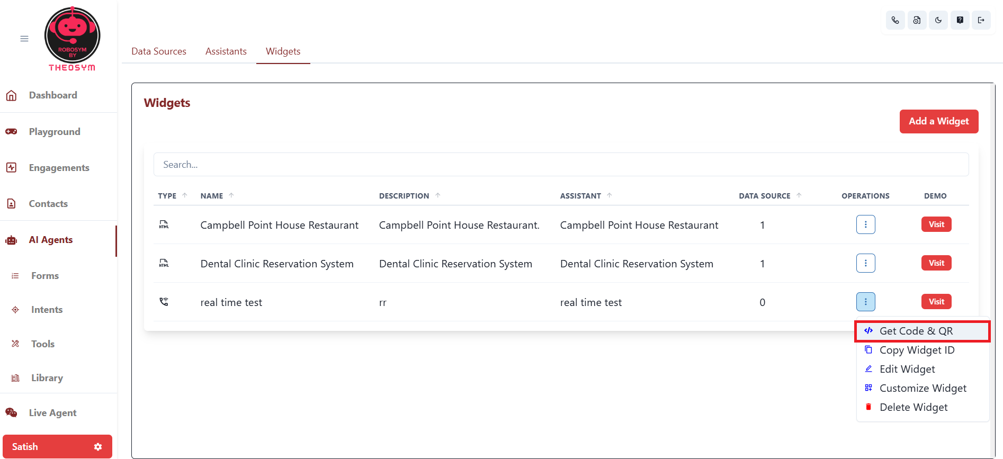Choose Edit Widget menu item
This screenshot has width=1003, height=459.
pyautogui.click(x=922, y=369)
